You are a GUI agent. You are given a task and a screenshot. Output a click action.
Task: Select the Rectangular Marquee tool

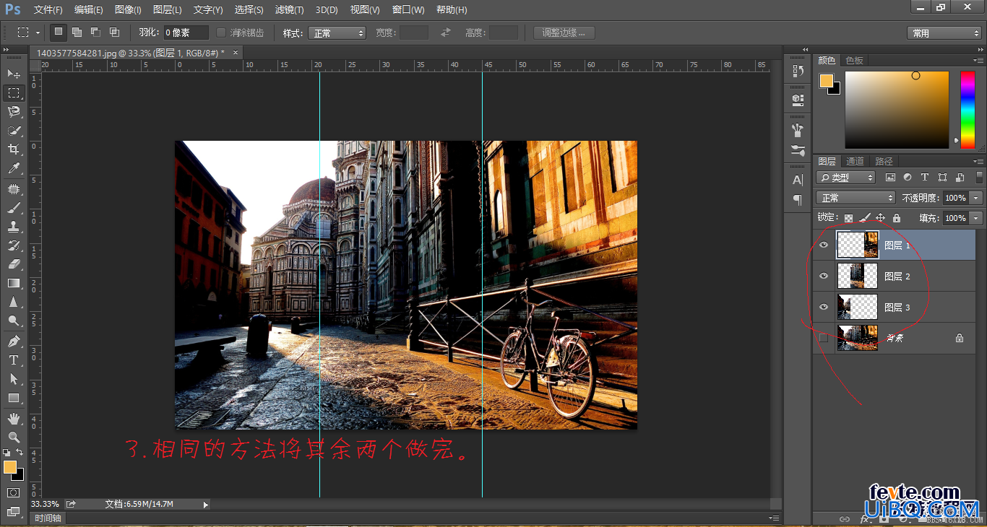click(14, 93)
